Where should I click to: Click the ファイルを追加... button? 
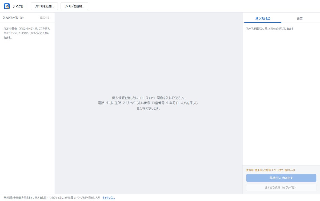pos(44,6)
